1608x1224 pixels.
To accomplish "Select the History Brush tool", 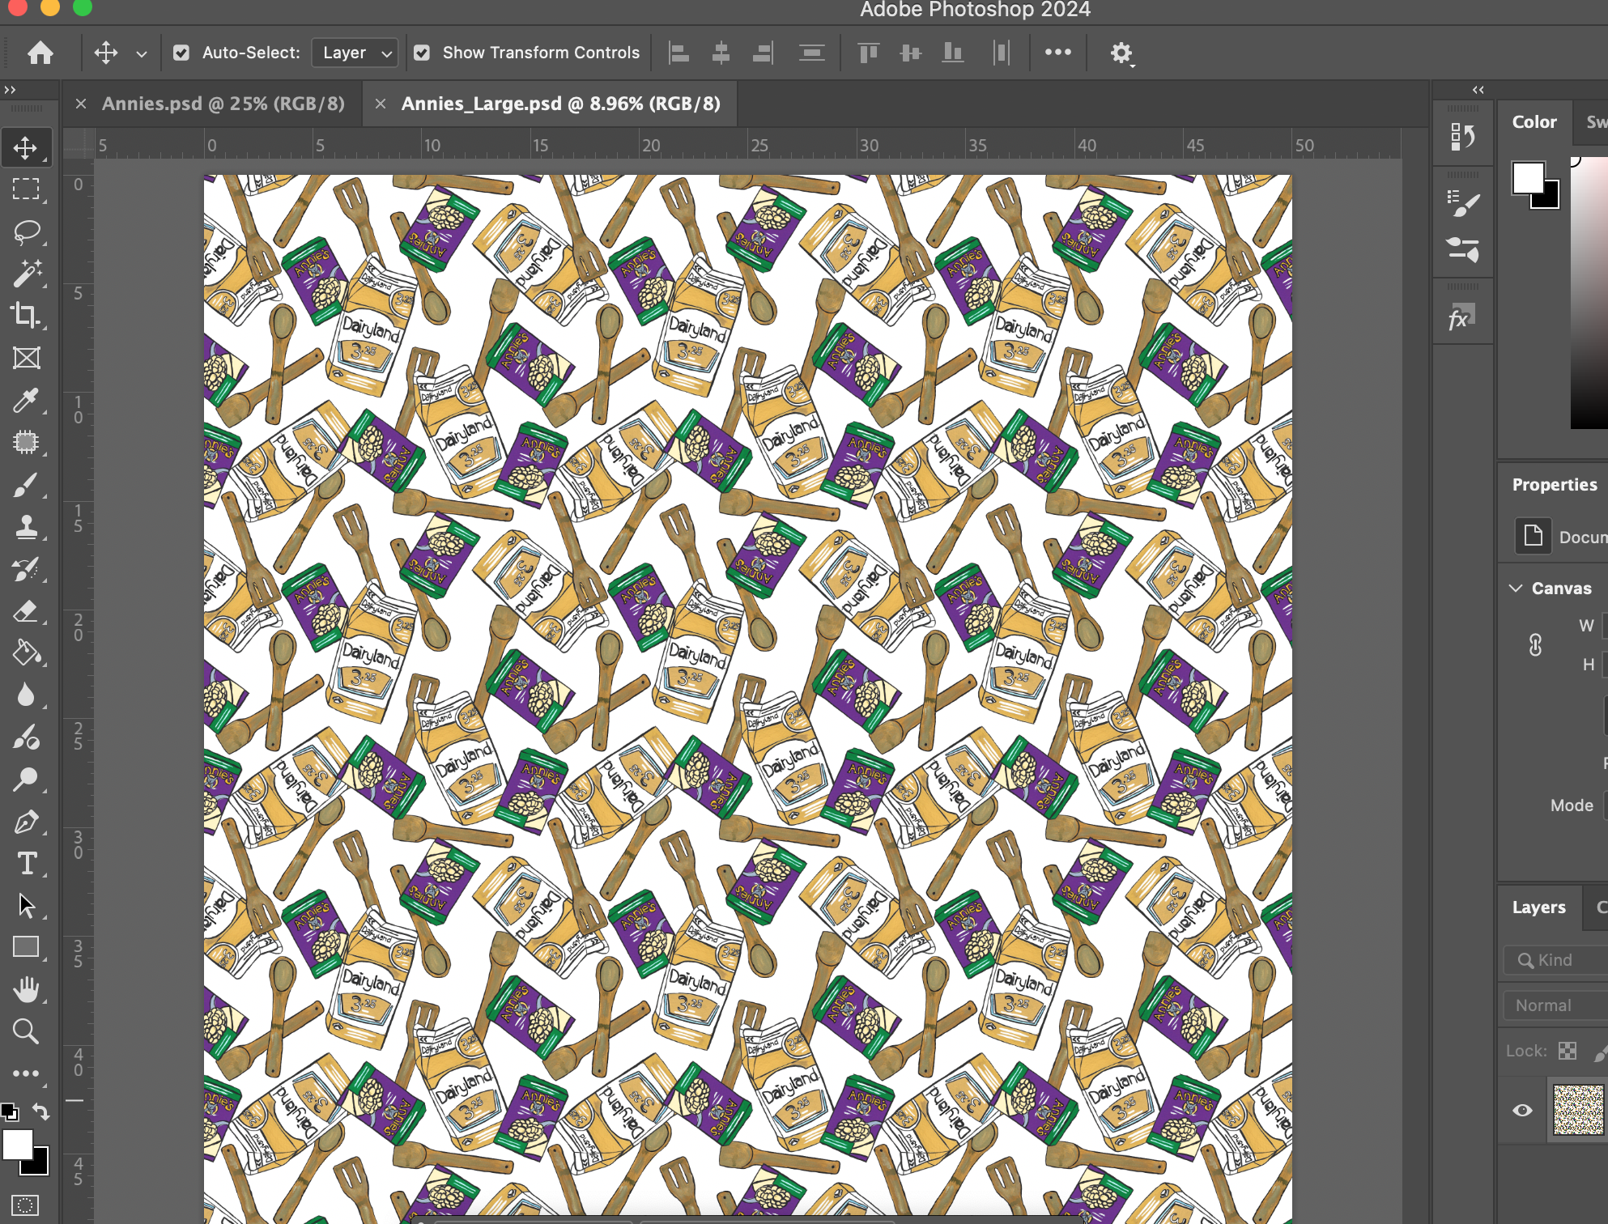I will 26,569.
